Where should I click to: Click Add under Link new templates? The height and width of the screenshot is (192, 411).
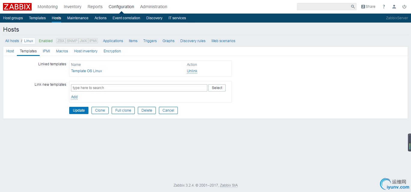(74, 97)
